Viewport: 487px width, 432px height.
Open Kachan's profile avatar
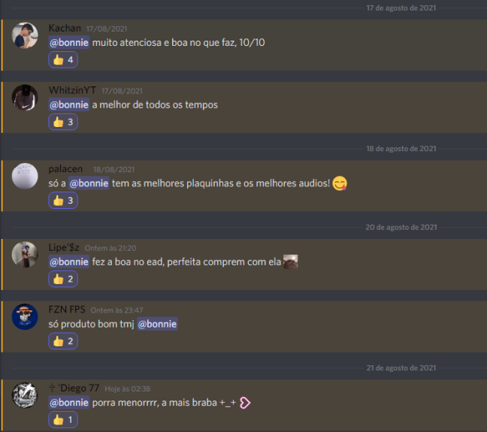(25, 35)
